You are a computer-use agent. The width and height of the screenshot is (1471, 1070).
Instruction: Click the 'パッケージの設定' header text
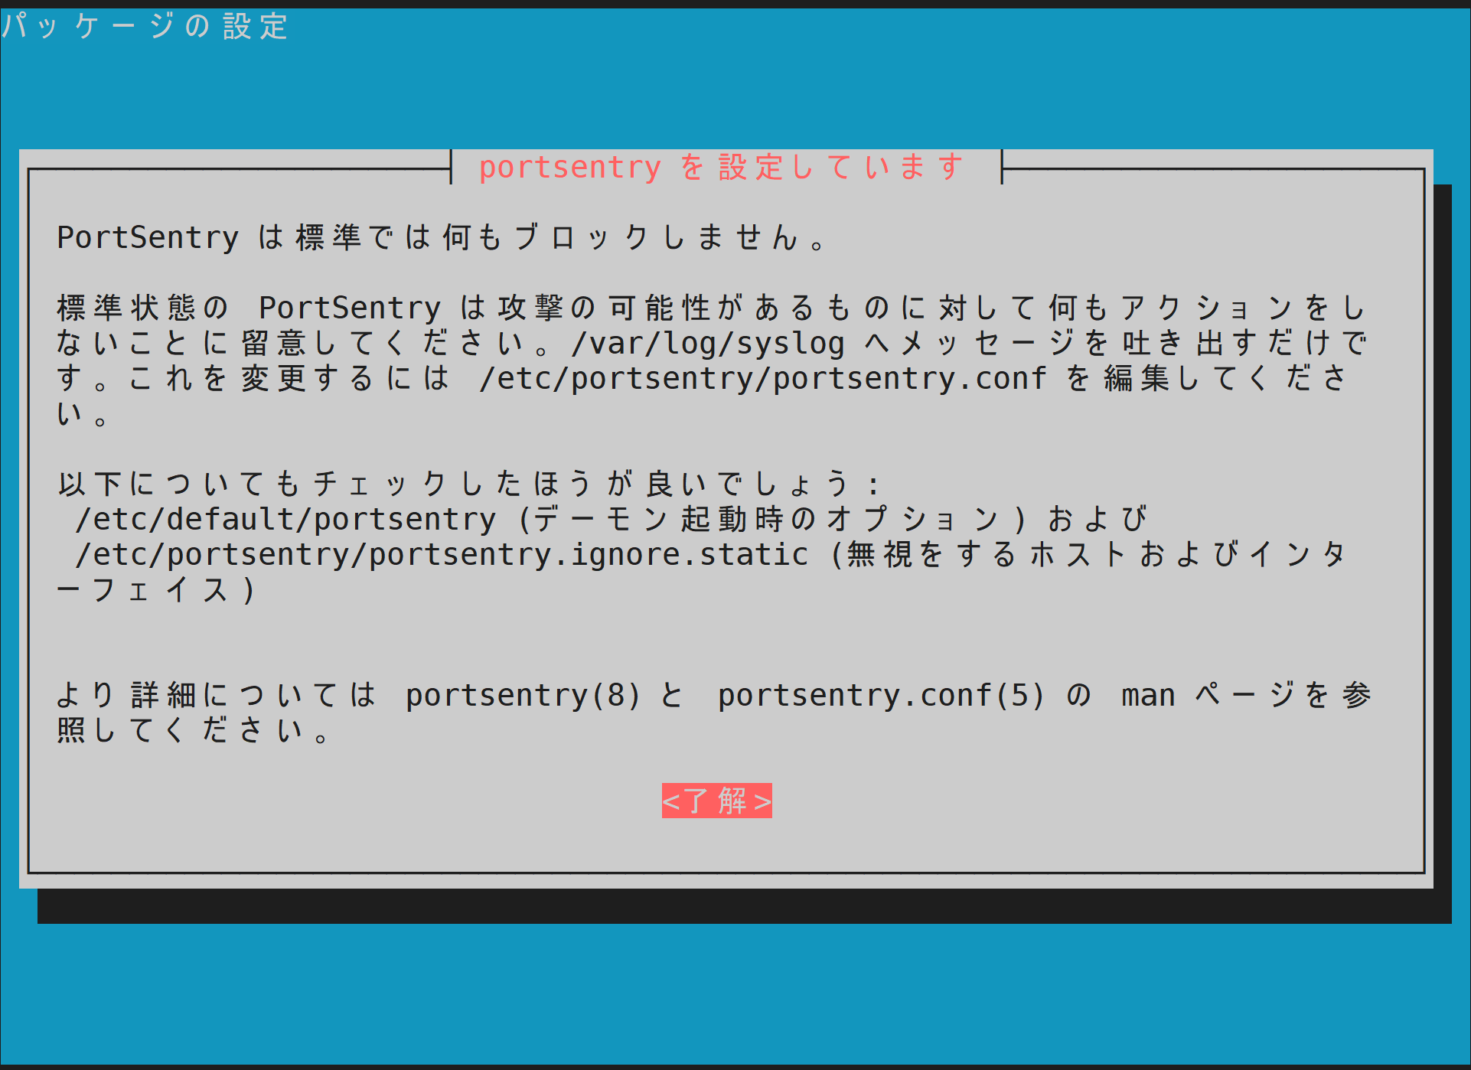pyautogui.click(x=145, y=26)
